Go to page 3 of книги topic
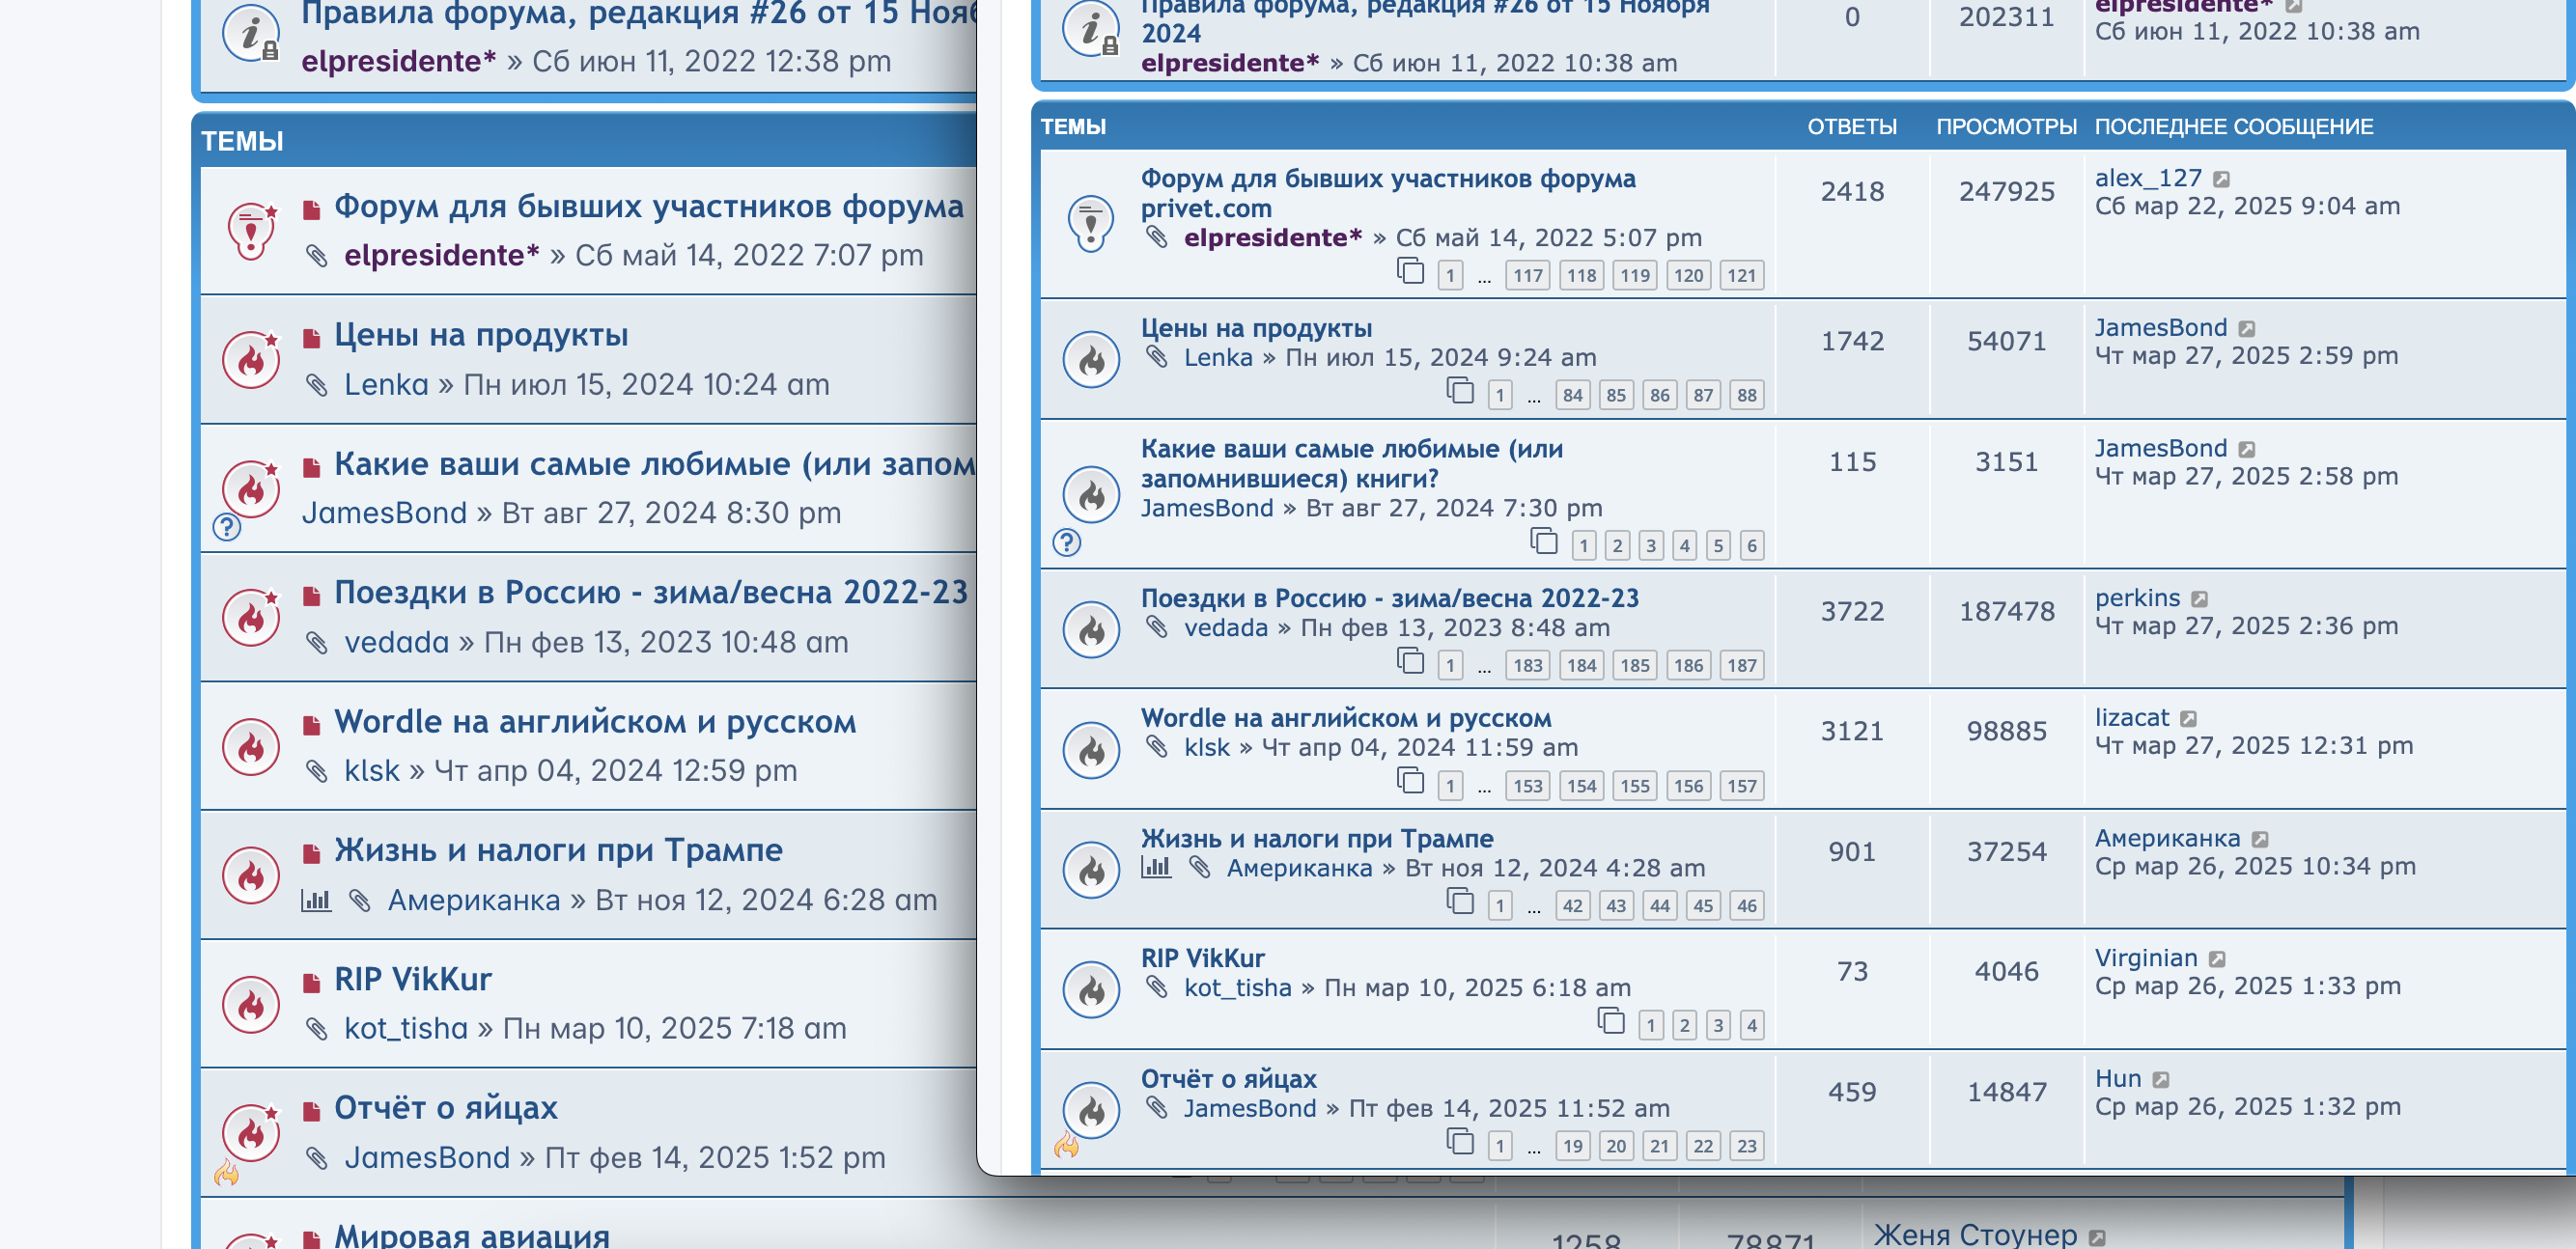The width and height of the screenshot is (2576, 1249). pyautogui.click(x=1651, y=546)
